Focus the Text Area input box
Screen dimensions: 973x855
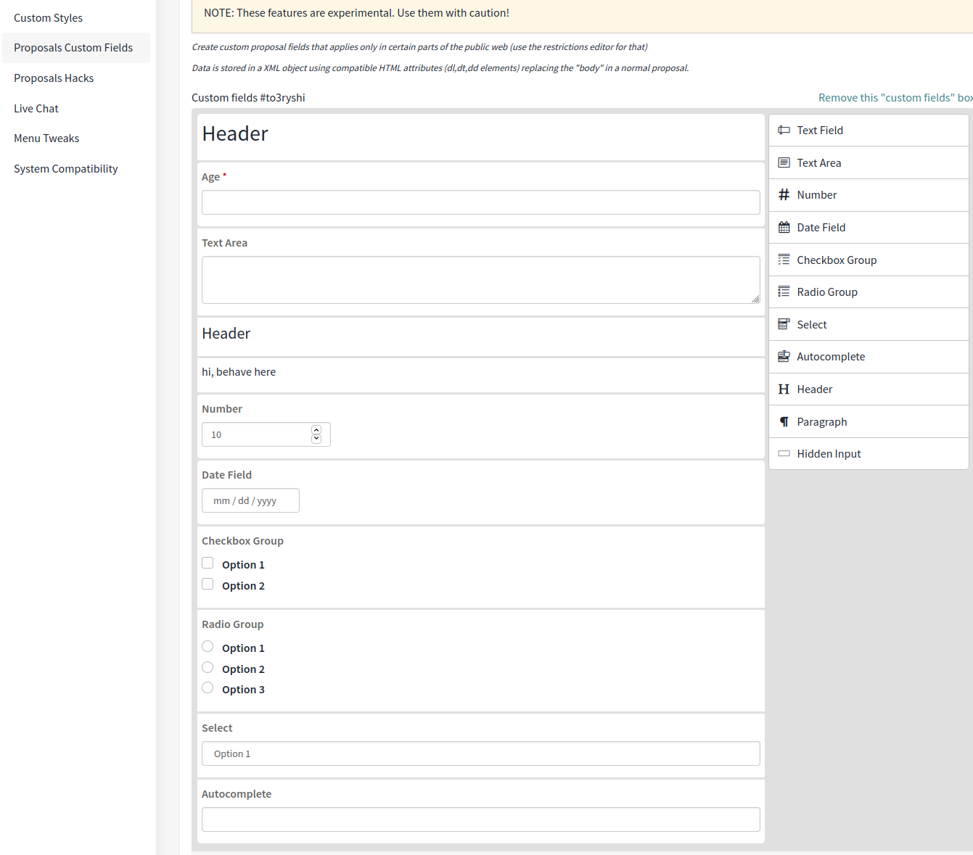coord(480,280)
